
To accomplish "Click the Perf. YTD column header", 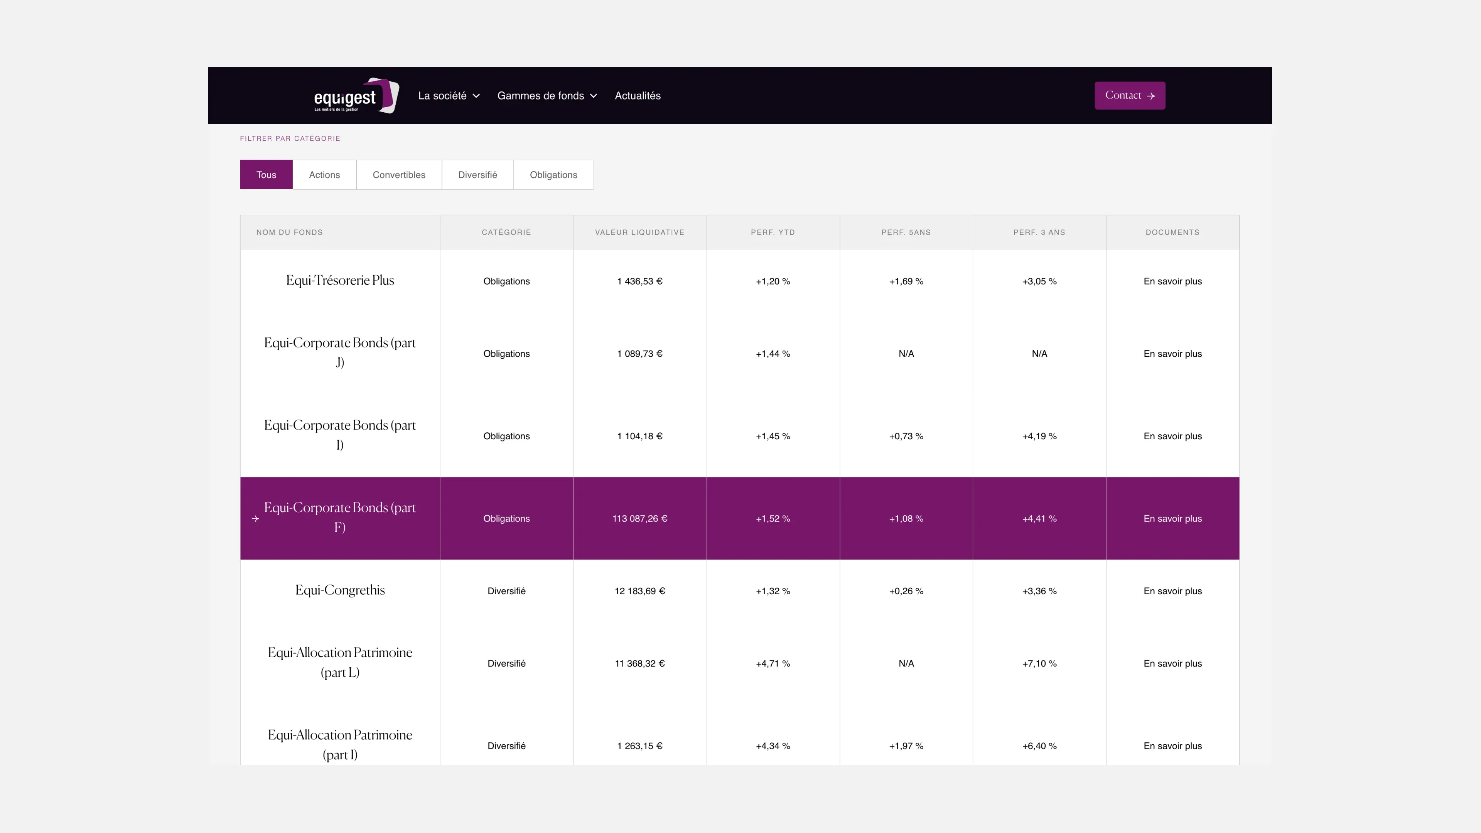I will coord(773,232).
